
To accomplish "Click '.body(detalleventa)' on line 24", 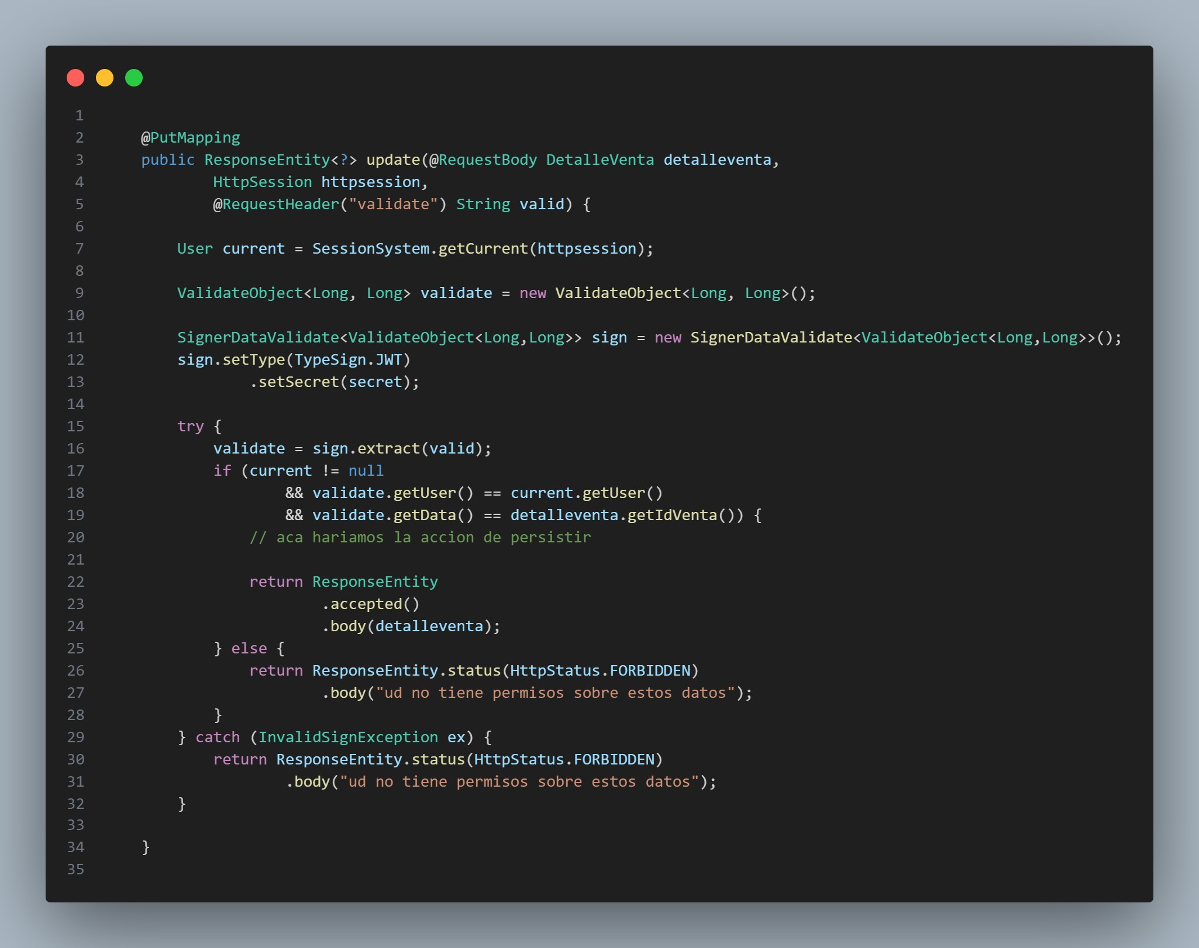I will coord(406,627).
